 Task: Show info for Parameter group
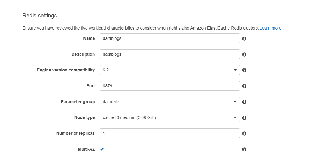tap(244, 102)
